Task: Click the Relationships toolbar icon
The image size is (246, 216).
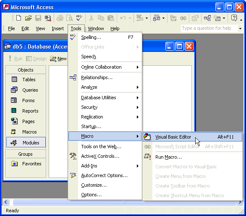Action: pos(207,18)
